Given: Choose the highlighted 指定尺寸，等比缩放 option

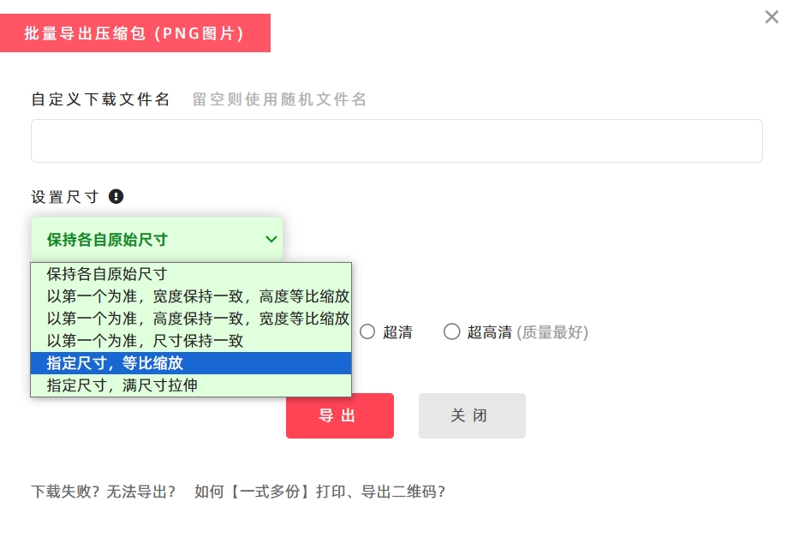Looking at the screenshot, I should click(x=115, y=363).
